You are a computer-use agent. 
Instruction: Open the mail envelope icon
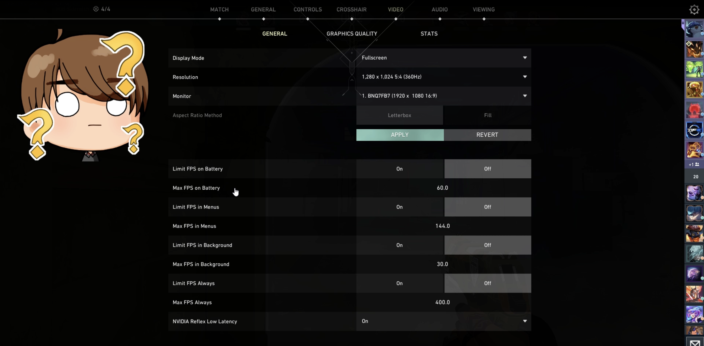[x=695, y=342]
